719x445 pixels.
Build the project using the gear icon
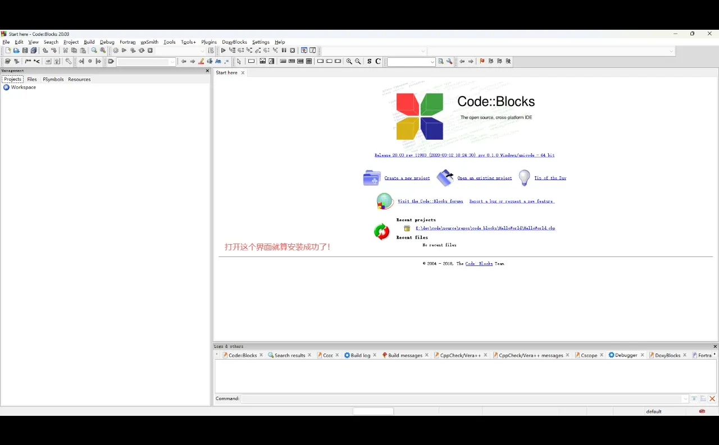coord(115,51)
